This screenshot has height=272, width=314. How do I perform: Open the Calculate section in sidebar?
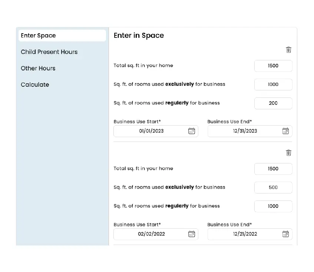point(35,84)
